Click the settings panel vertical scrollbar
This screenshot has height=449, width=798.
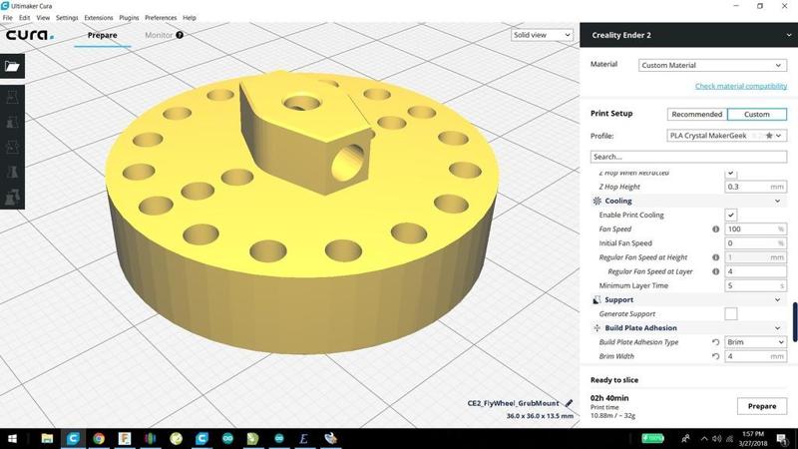(794, 321)
